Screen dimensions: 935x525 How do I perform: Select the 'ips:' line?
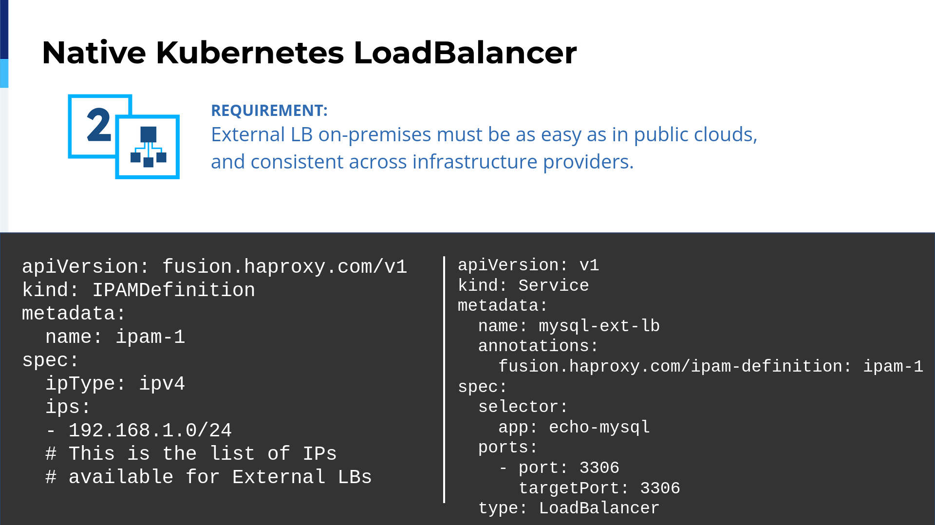point(68,407)
